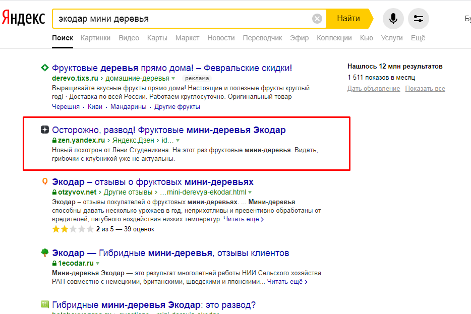Open Экодар – отзывы о фруктовых мини-деревьях
Image resolution: width=471 pixels, height=314 pixels.
[153, 182]
